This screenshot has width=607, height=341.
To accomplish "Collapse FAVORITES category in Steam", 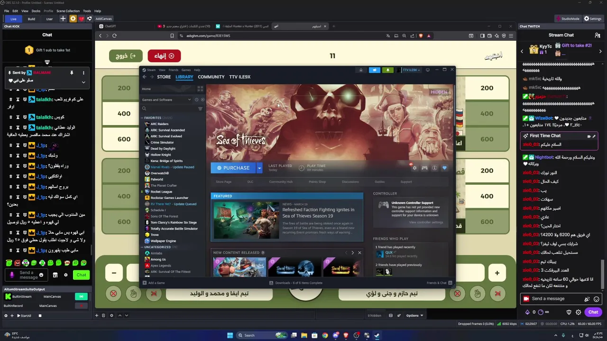I will click(142, 117).
